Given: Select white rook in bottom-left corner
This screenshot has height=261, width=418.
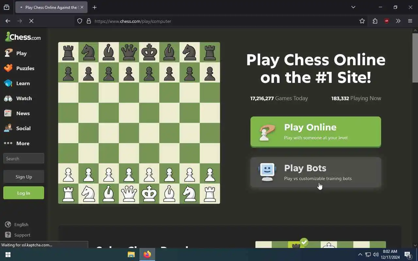Looking at the screenshot, I should pyautogui.click(x=68, y=193).
